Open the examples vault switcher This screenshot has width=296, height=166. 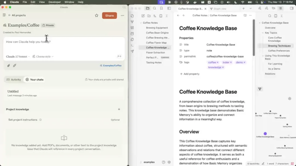point(147,162)
